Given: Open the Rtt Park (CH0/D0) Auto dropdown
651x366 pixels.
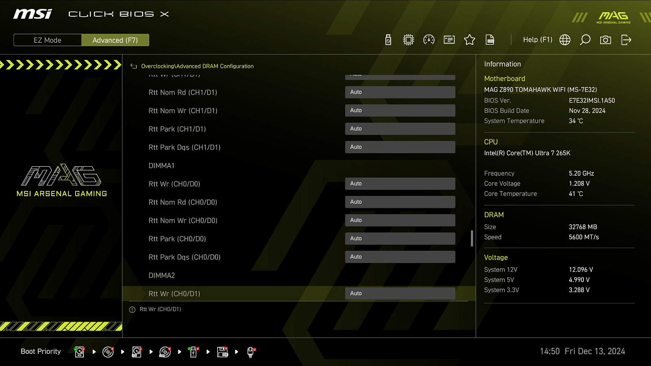Looking at the screenshot, I should click(x=400, y=239).
